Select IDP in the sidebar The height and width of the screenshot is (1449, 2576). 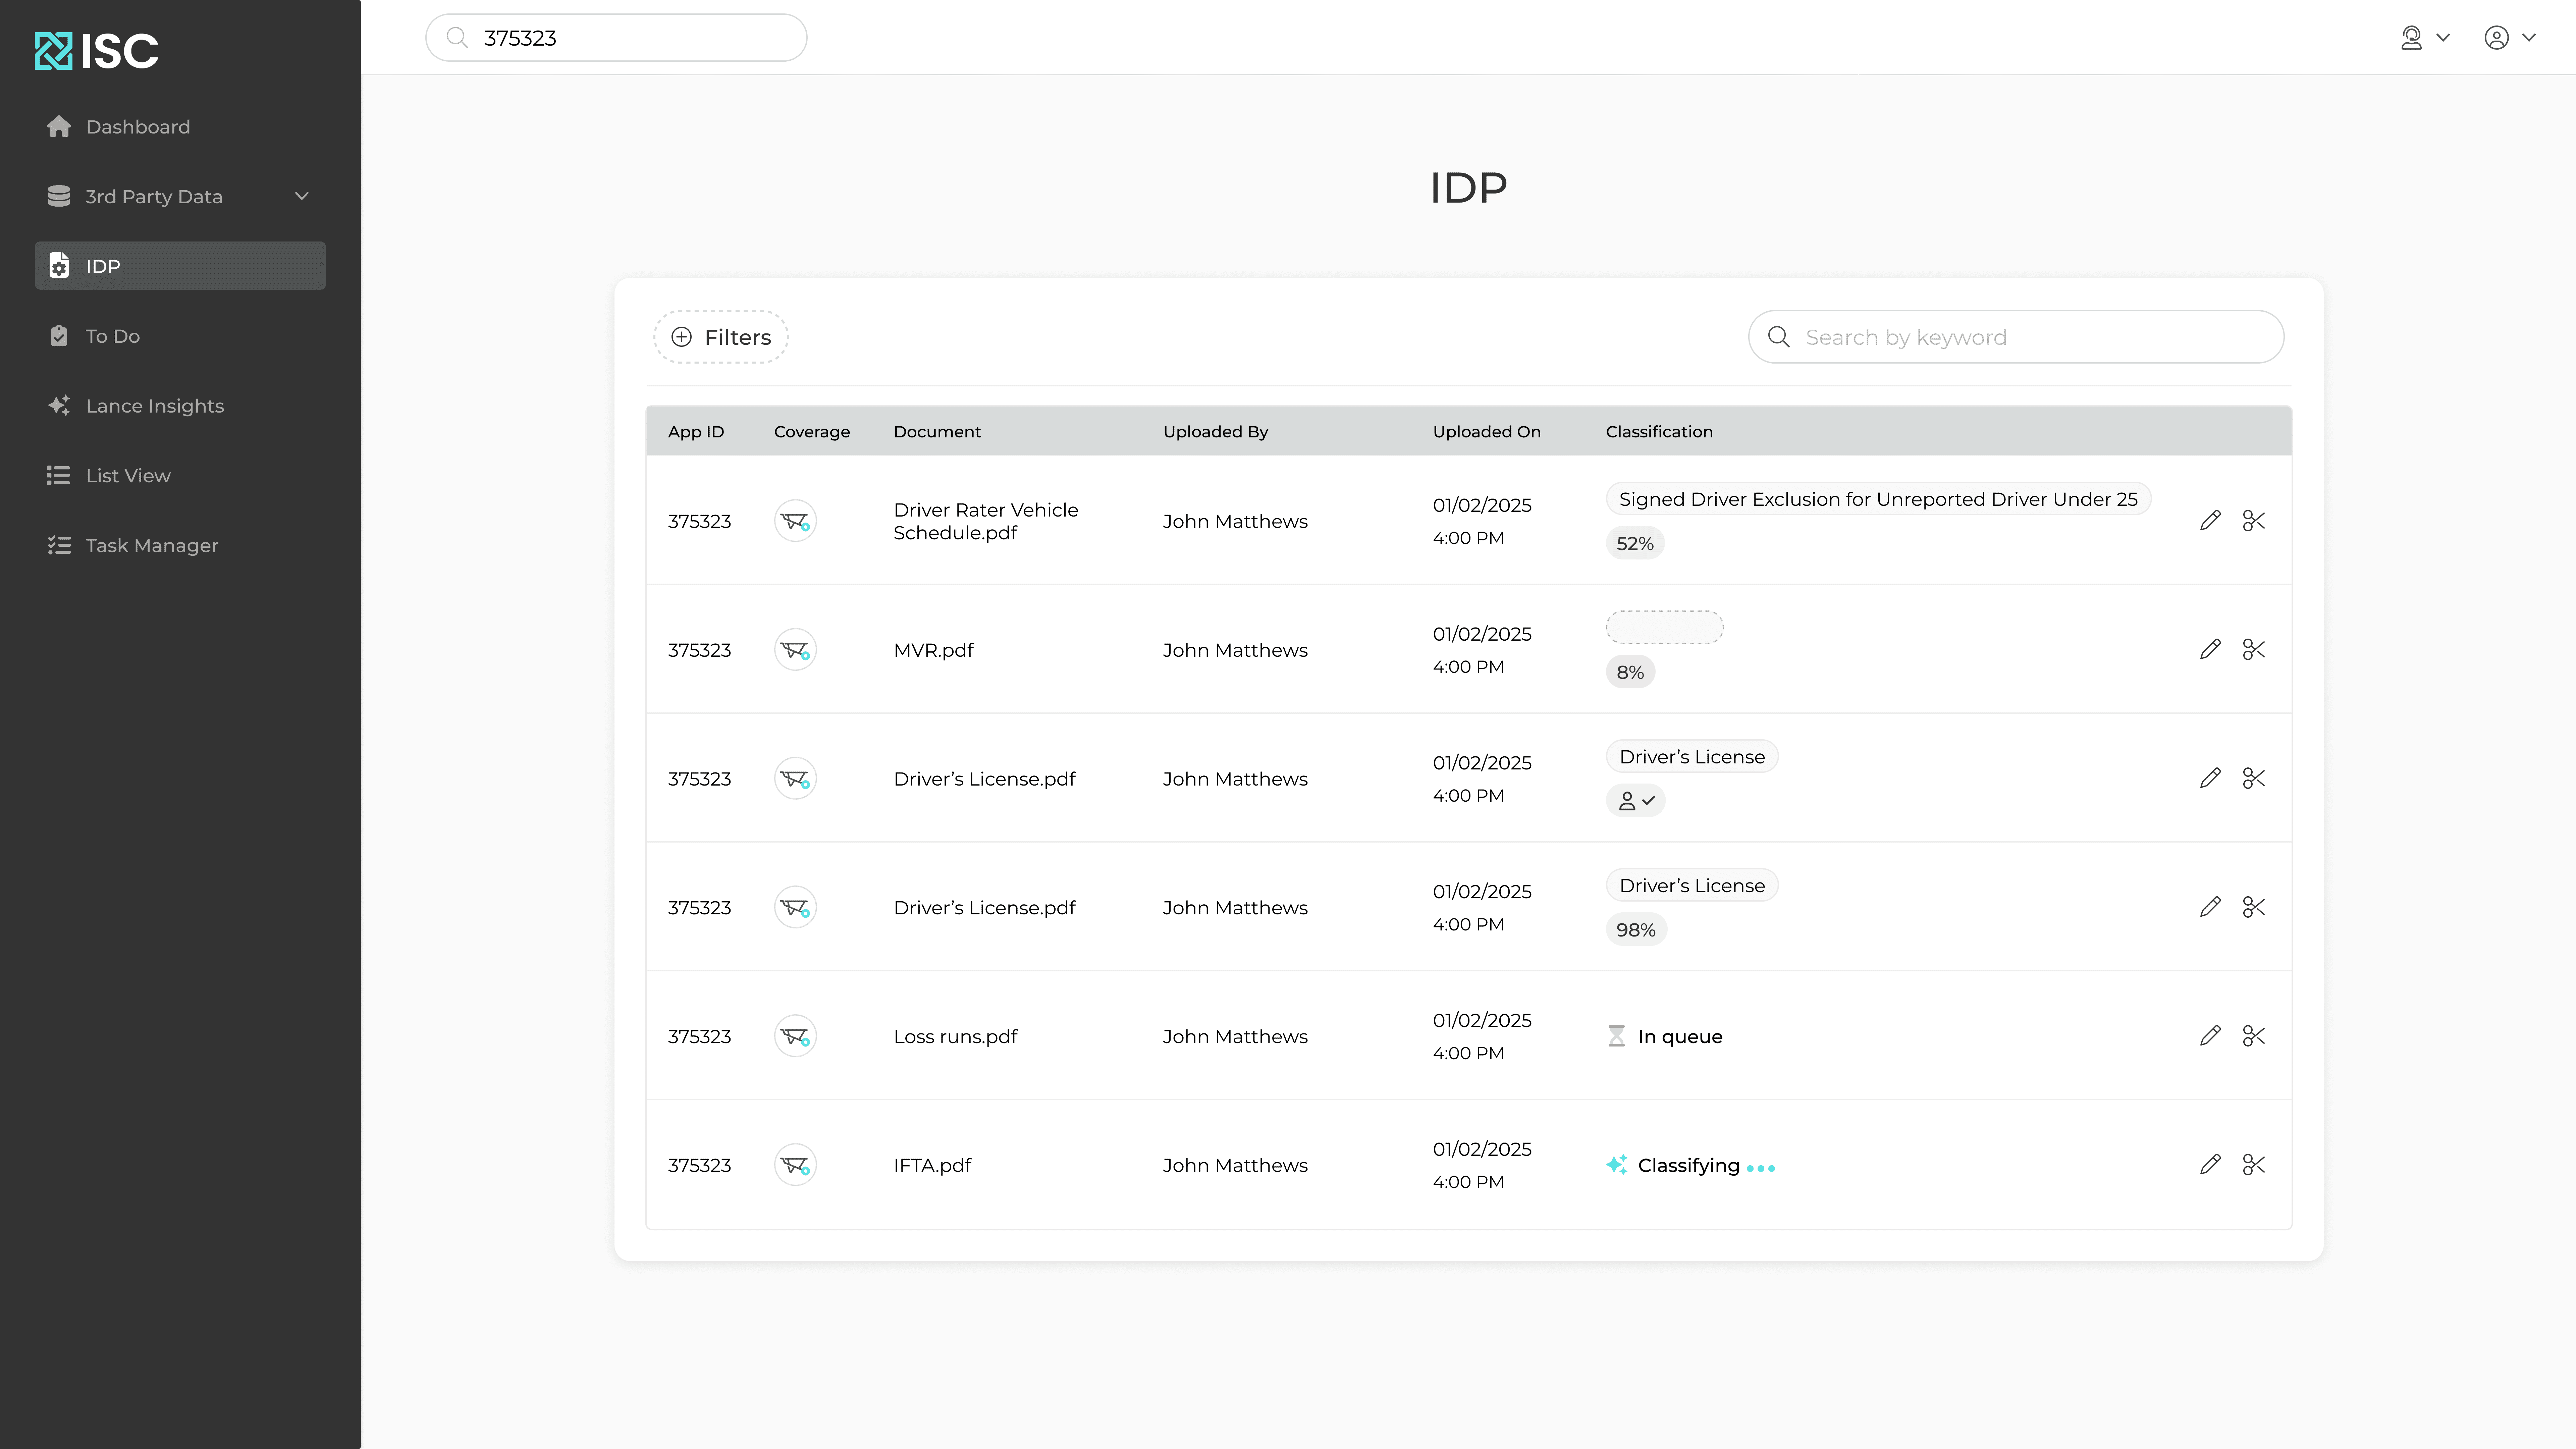pyautogui.click(x=180, y=266)
